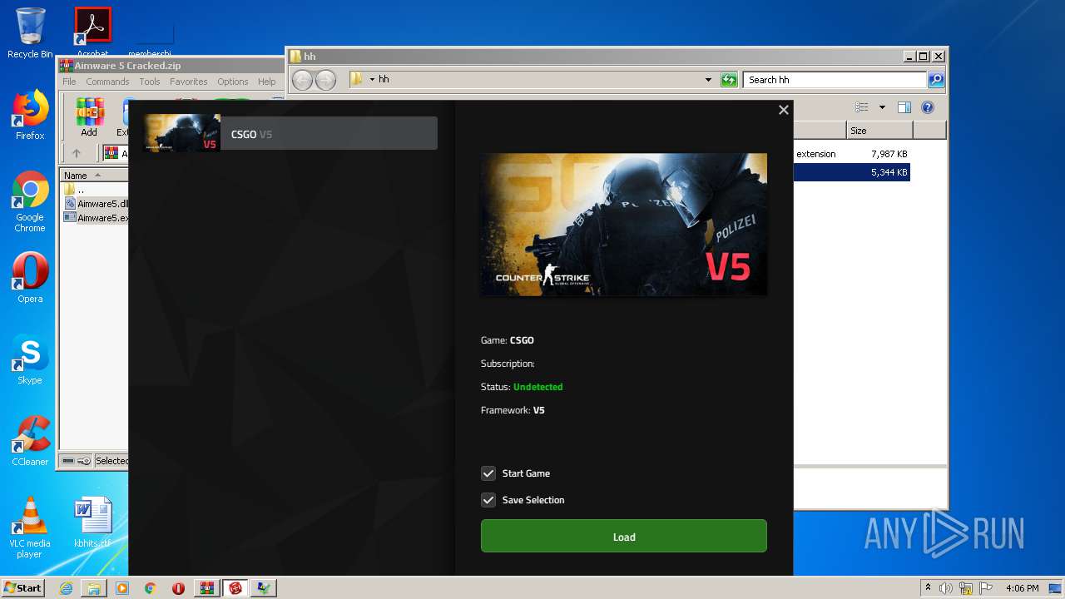Click WinRAR up one level arrow

tap(77, 153)
